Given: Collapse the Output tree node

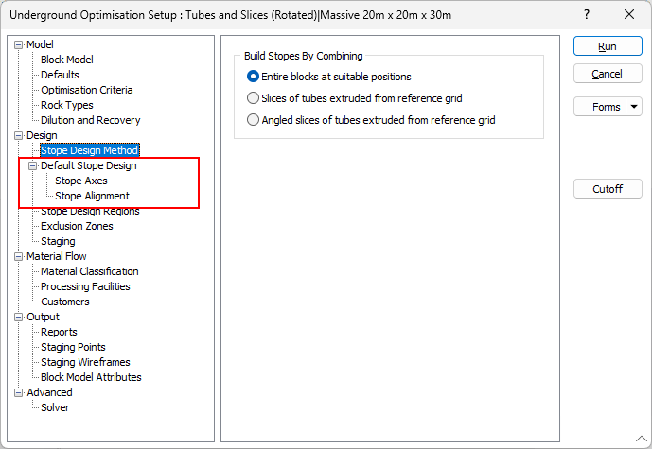Looking at the screenshot, I should [x=19, y=318].
